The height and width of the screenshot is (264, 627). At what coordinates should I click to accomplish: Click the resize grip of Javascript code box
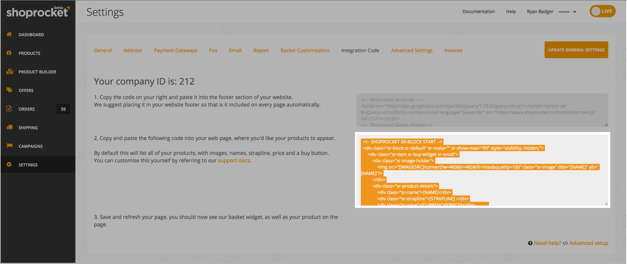pyautogui.click(x=606, y=125)
